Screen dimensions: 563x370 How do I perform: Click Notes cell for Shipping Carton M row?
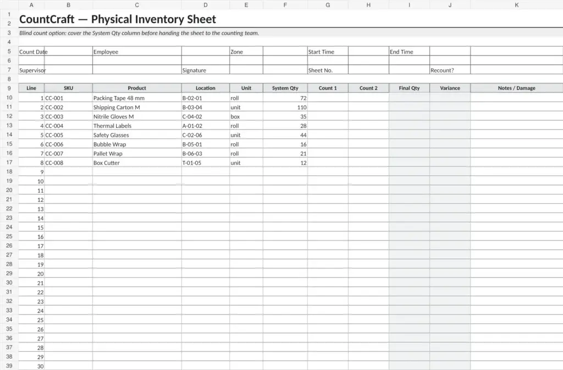516,107
